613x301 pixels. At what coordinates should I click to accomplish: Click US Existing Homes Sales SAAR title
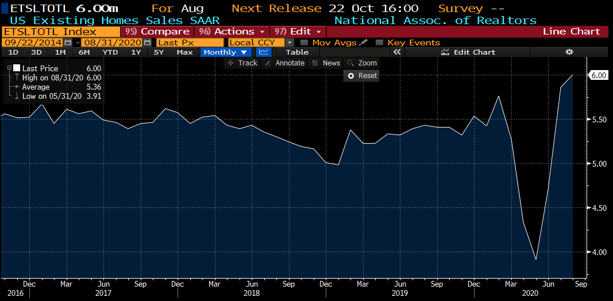coord(114,20)
